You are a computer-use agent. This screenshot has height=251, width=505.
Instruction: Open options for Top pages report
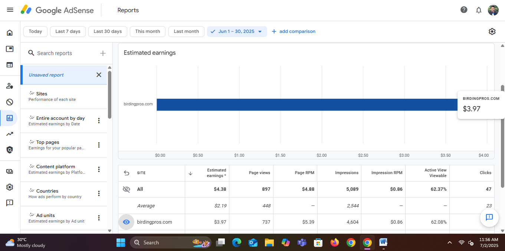(99, 145)
